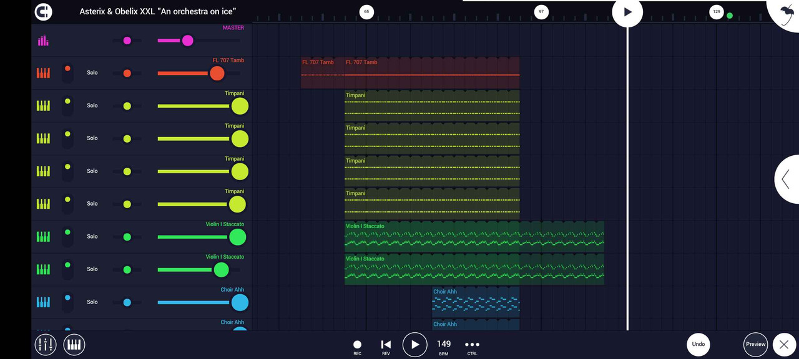Screen dimensions: 799x359
Task: Open the Choir Ahh instrument icon beside Solo
Action: tap(43, 302)
